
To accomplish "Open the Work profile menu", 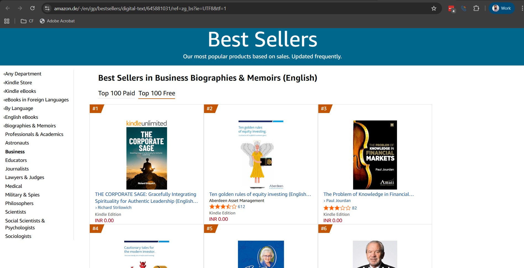I will point(502,8).
